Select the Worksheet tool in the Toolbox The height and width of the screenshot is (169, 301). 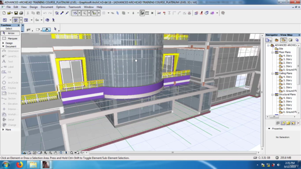pos(10,115)
